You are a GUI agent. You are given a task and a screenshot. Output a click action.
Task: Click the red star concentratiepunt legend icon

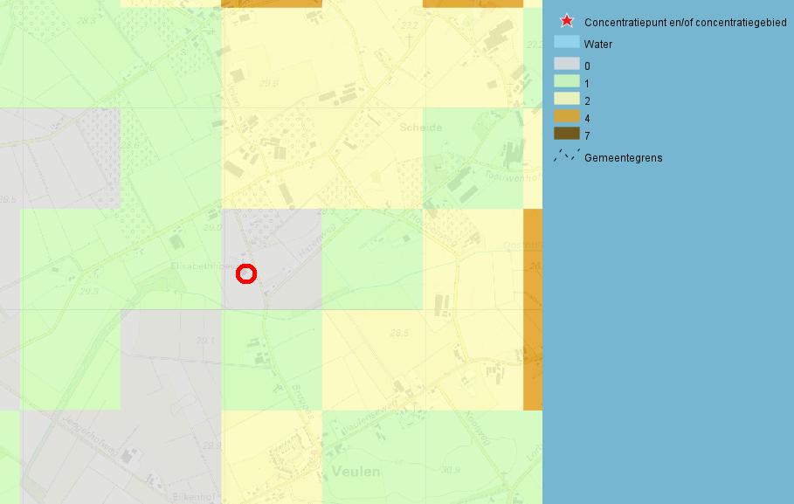coord(567,21)
